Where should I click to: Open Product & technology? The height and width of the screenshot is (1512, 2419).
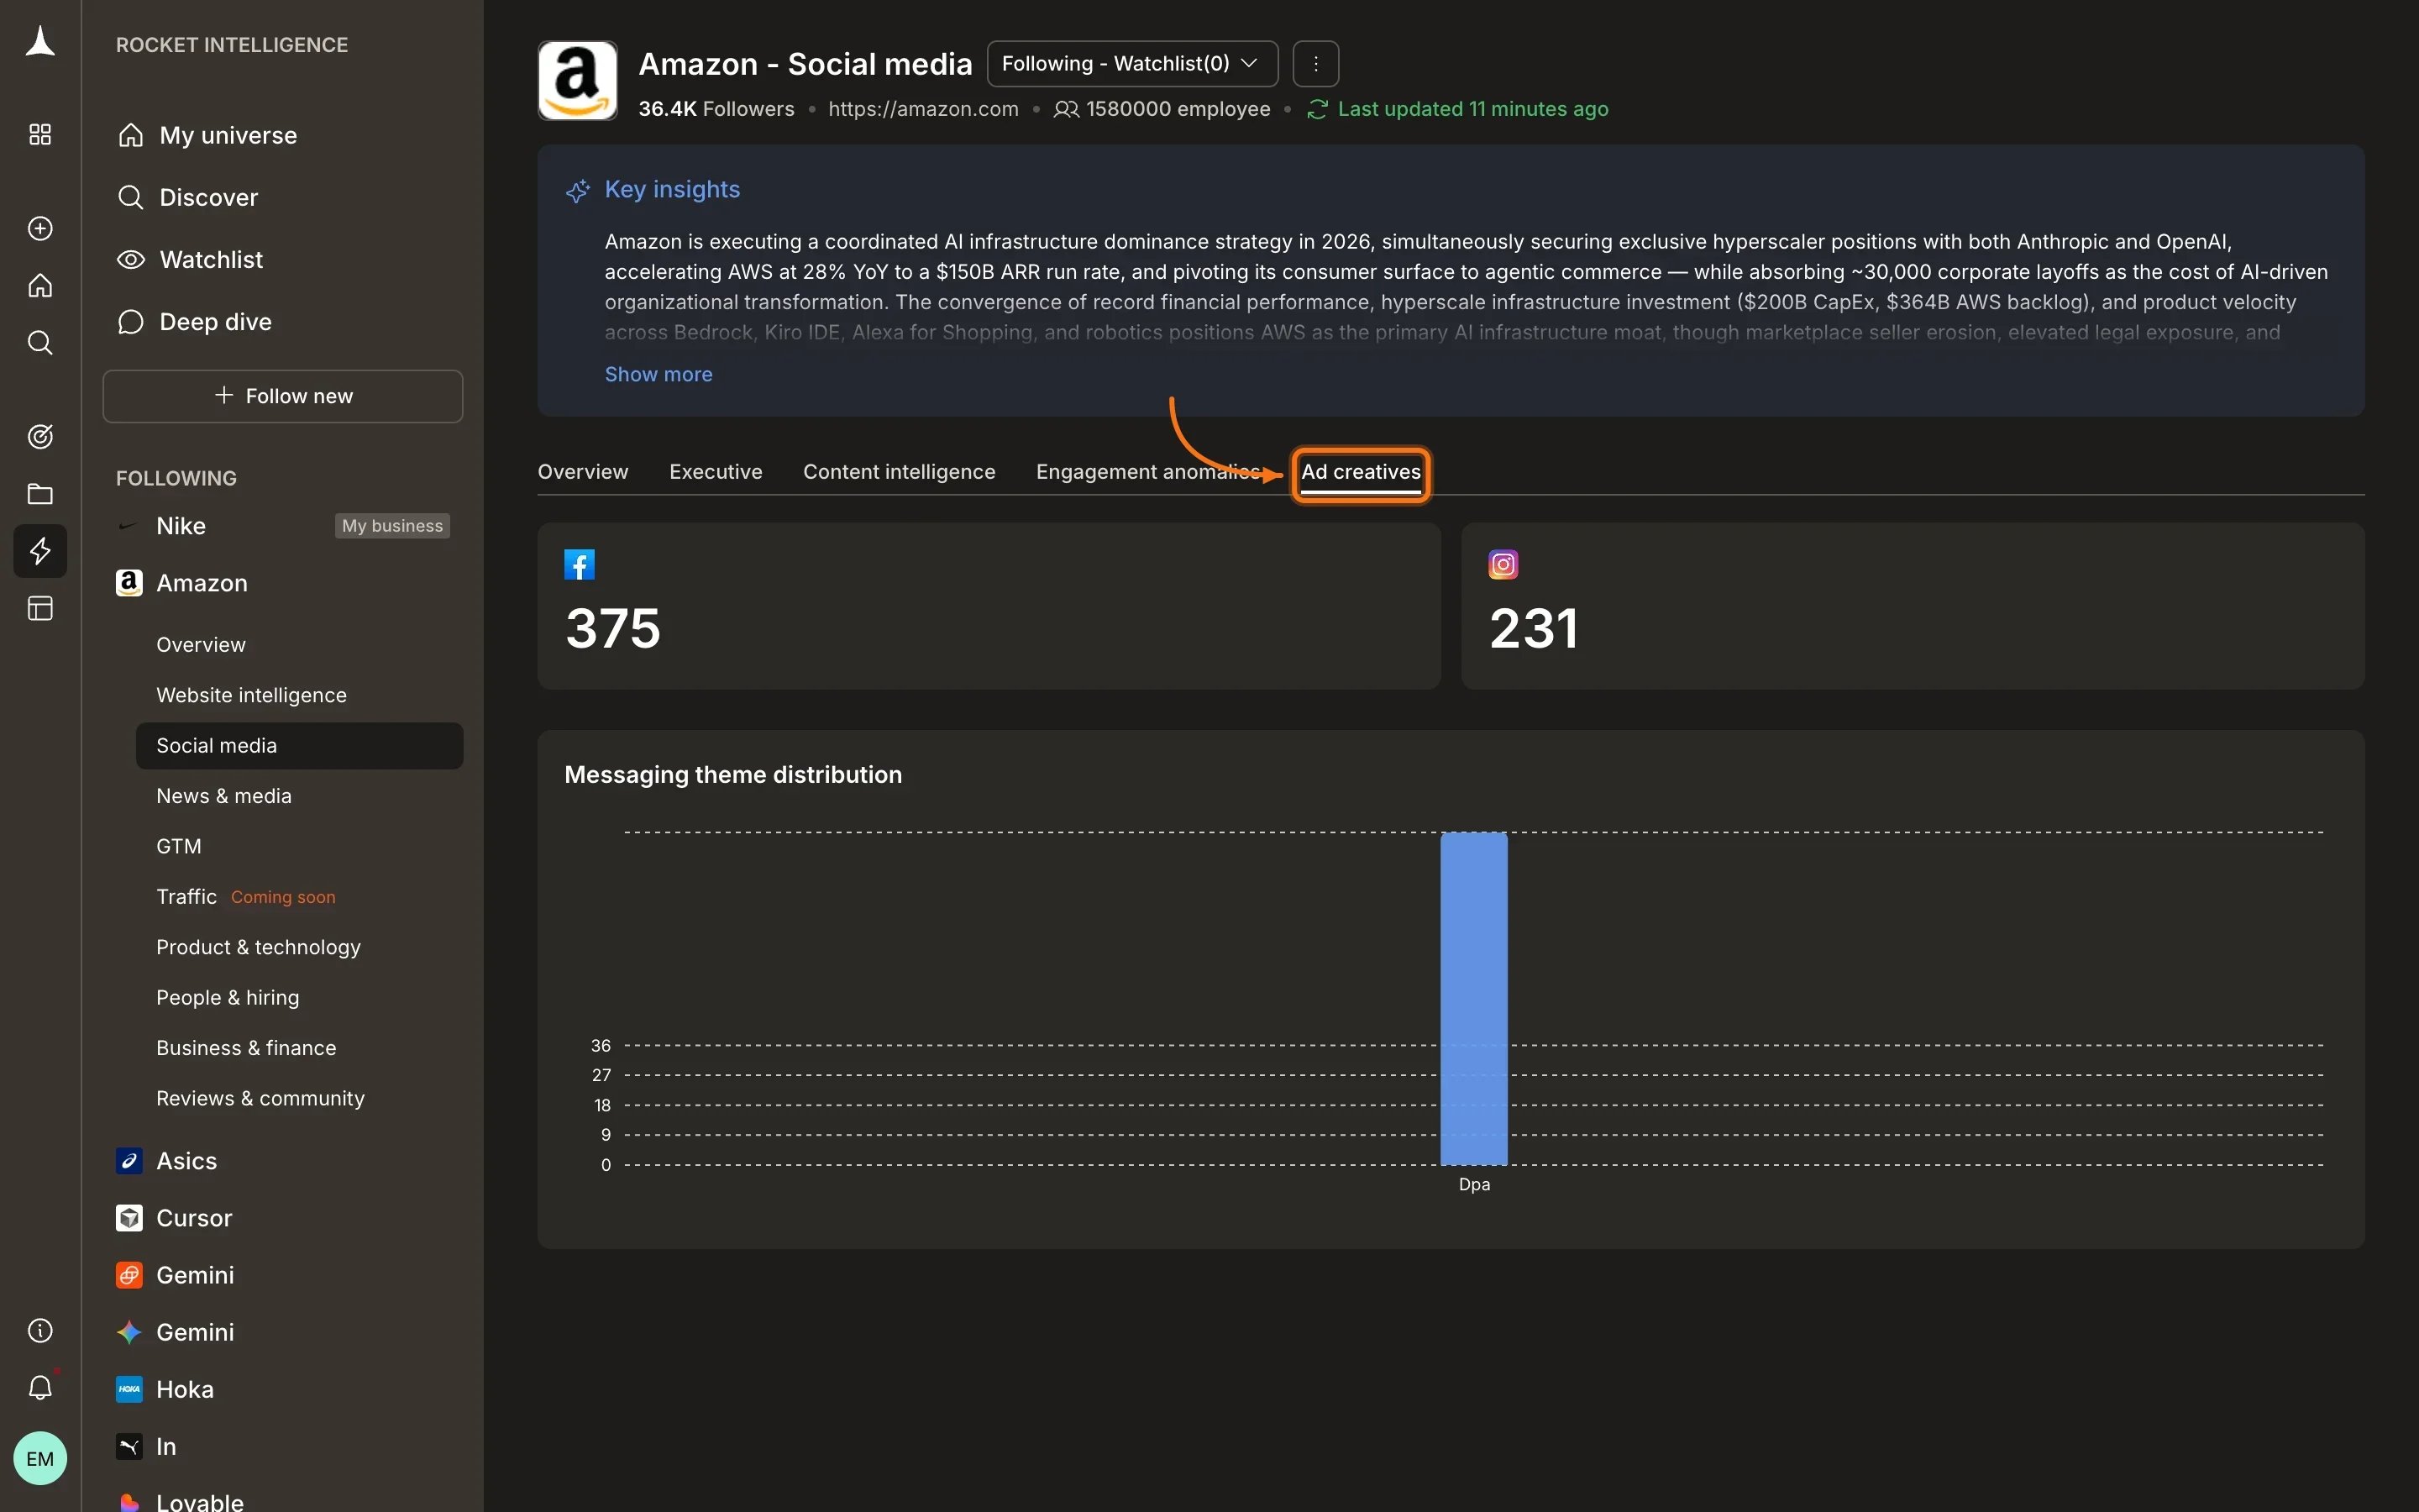tap(258, 947)
